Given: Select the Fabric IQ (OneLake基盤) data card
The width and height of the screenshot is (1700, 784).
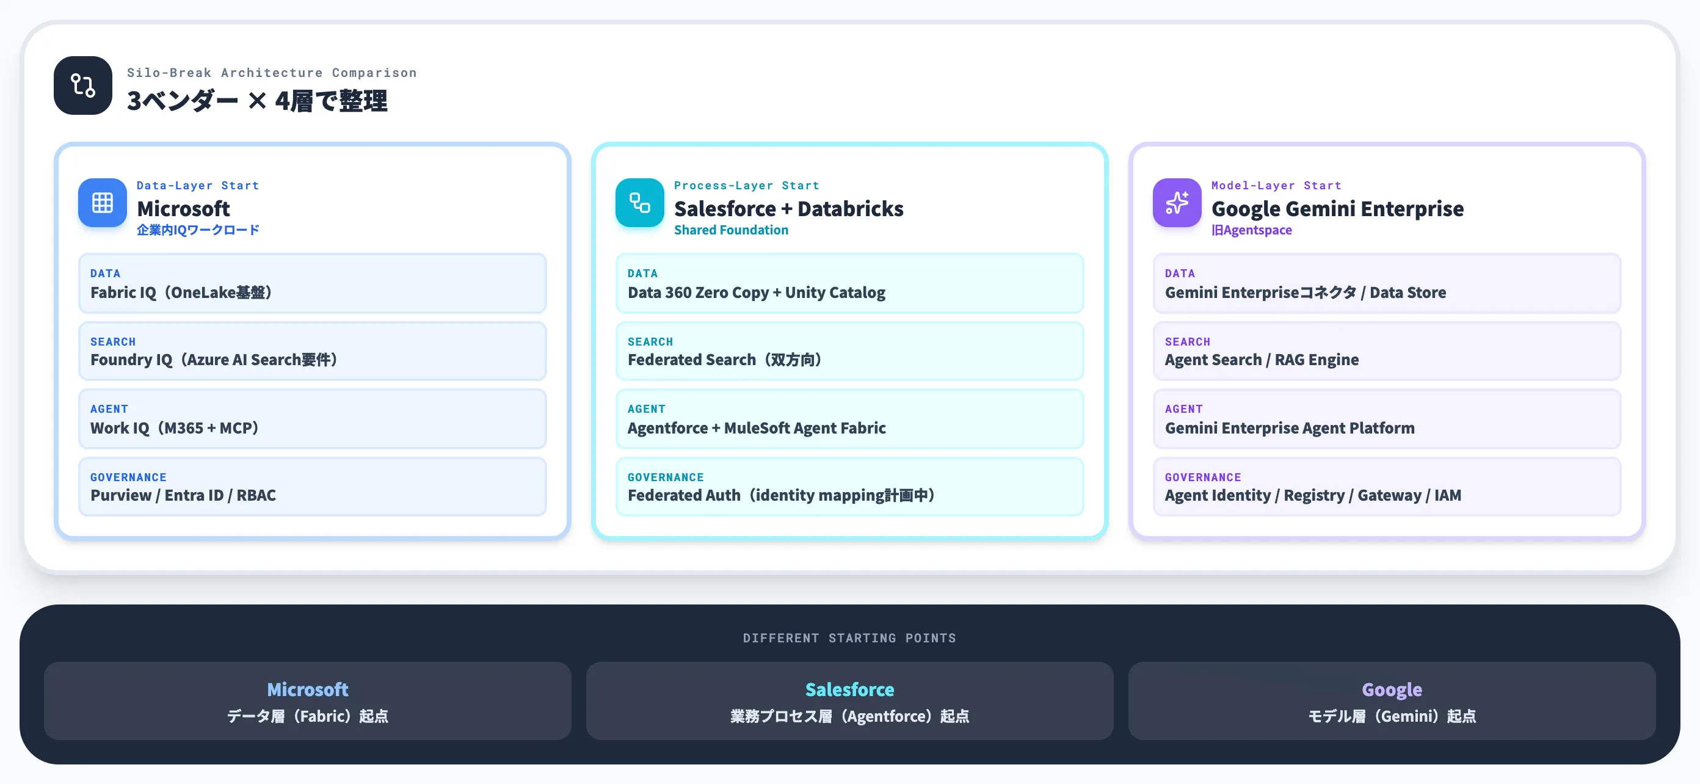Looking at the screenshot, I should tap(312, 283).
